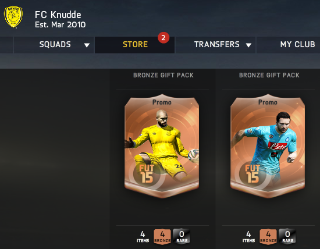Click the red notification badge on Store

click(x=163, y=38)
